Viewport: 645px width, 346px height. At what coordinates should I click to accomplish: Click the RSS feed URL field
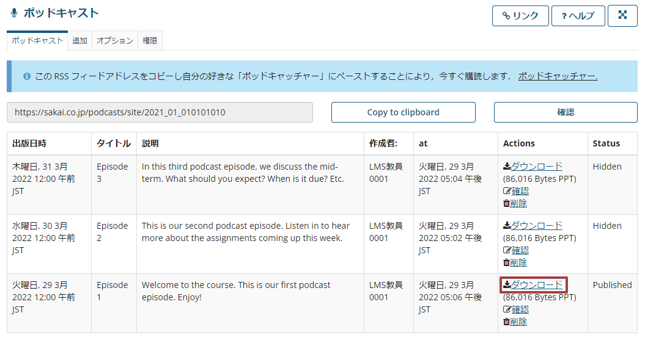(160, 112)
